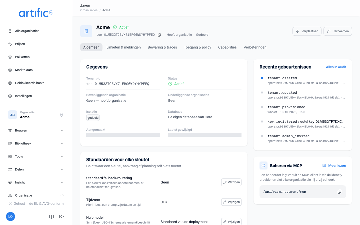Viewport: 360px width, 225px height.
Task: Click Wijzigen for Hulpmodel
Action: coord(231,221)
